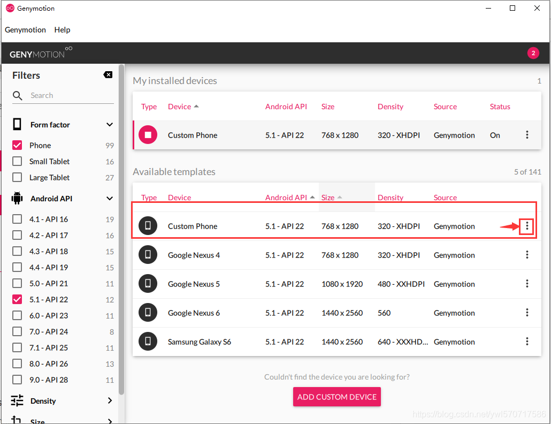
Task: Sort installed devices by Device column
Action: (x=180, y=107)
